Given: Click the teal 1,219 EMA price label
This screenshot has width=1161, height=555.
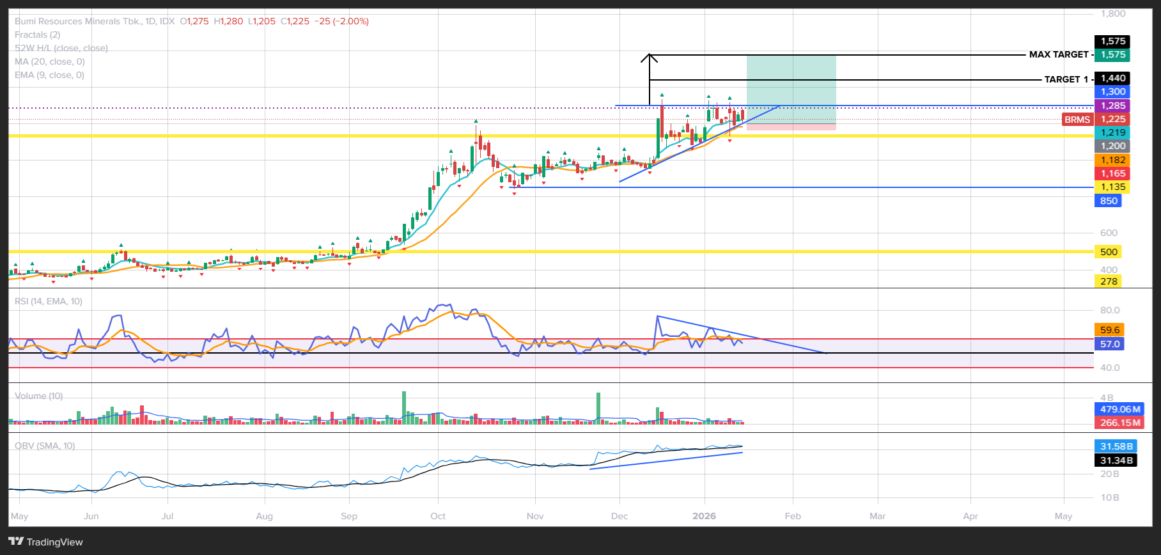Looking at the screenshot, I should coord(1112,132).
